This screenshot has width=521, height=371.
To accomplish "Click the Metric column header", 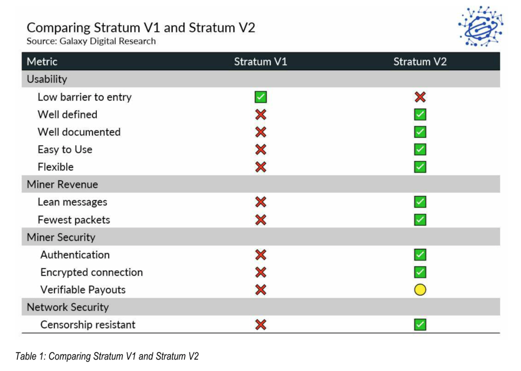I will pyautogui.click(x=42, y=61).
